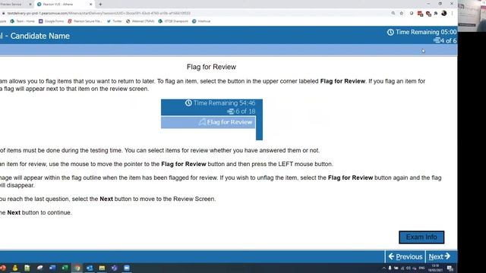Viewport: 486px width, 273px height.
Task: Open the Word icon in the taskbar
Action: (x=52, y=268)
